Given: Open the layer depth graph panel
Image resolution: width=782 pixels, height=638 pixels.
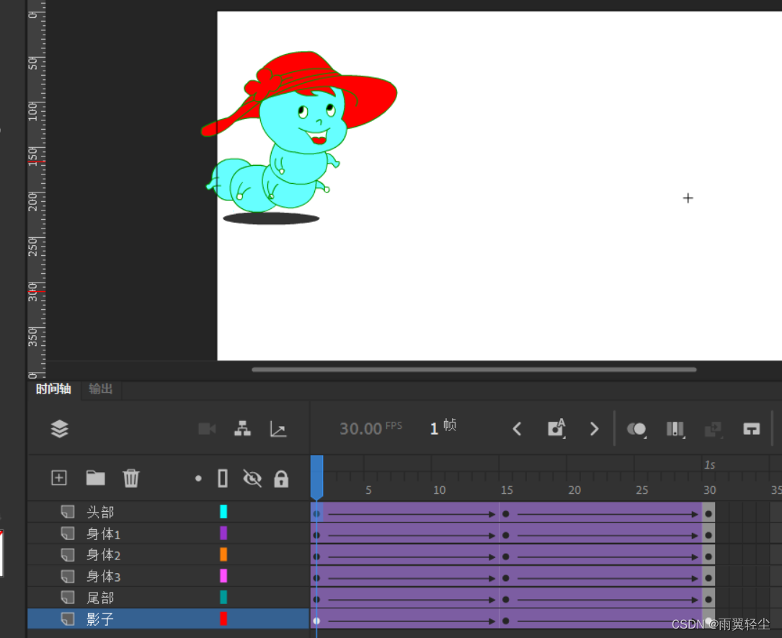Looking at the screenshot, I should [278, 429].
